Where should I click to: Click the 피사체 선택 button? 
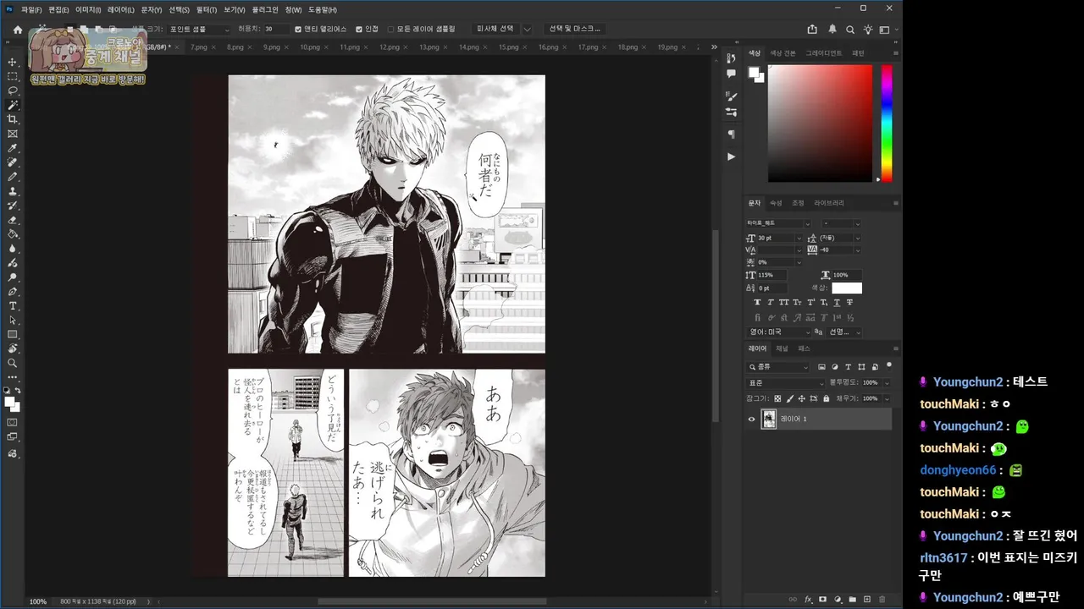495,29
